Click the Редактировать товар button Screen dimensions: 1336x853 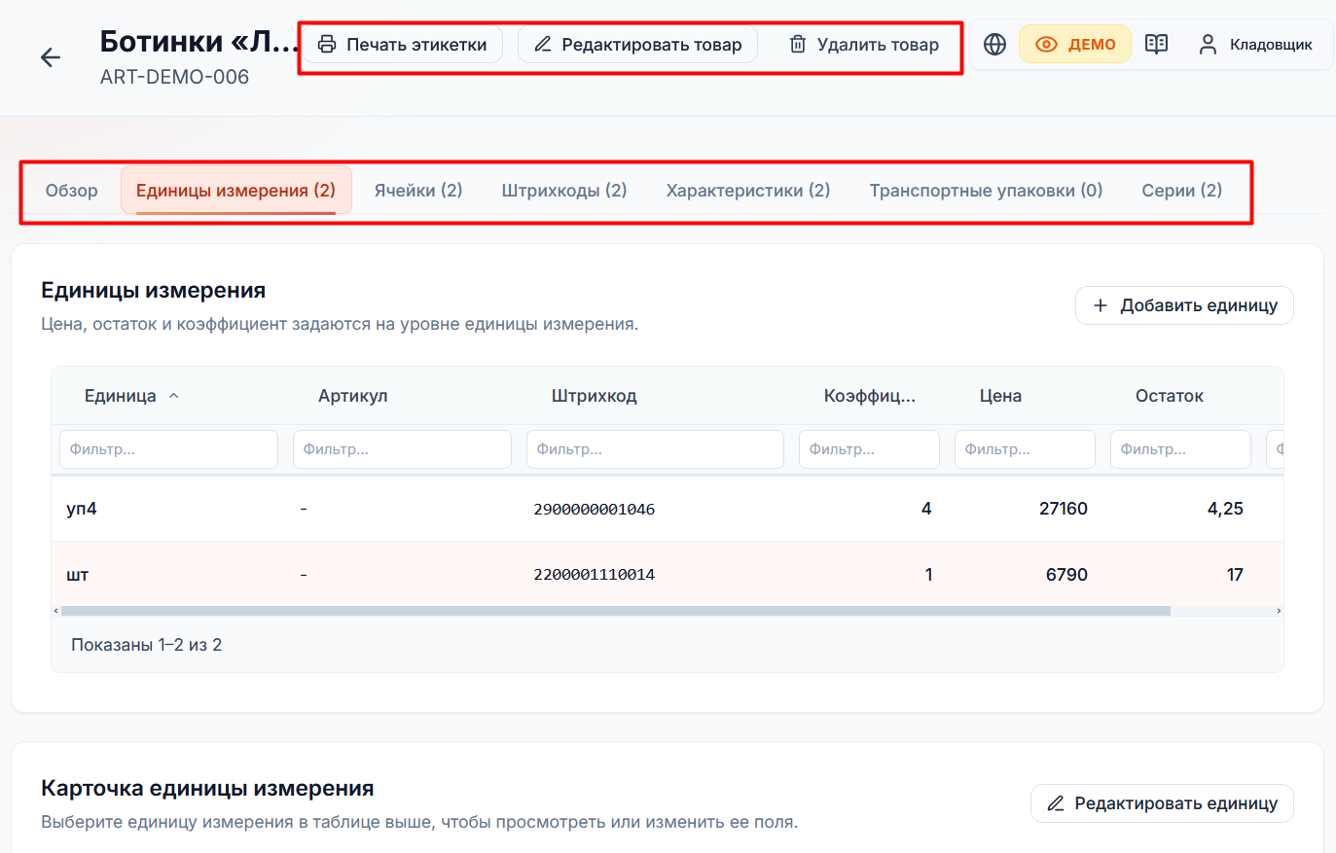(637, 45)
